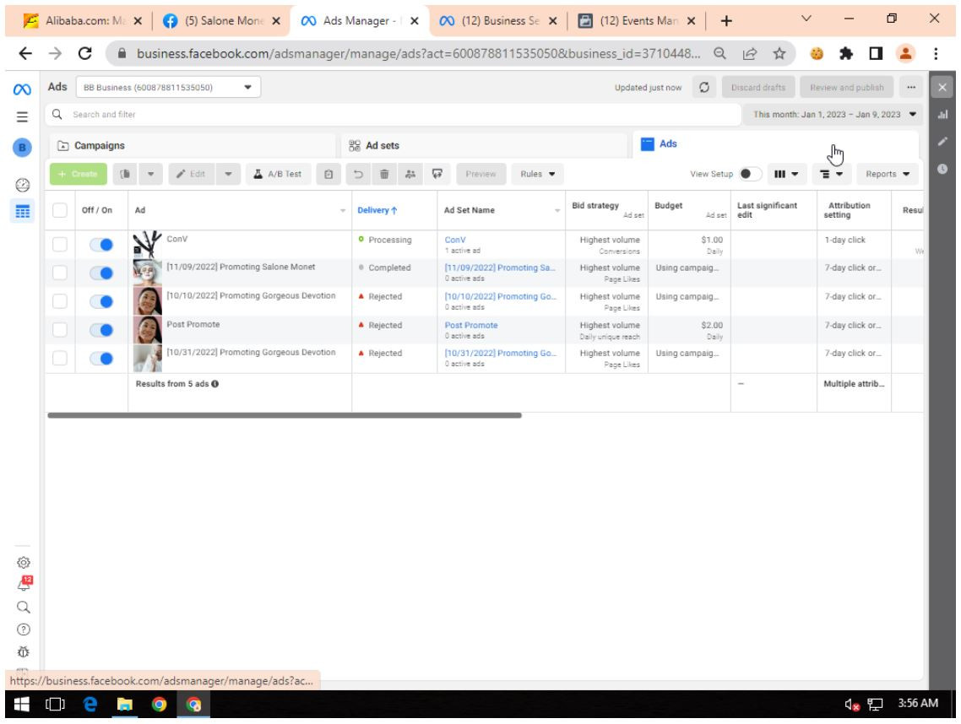
Task: Click the refresh icon next to Updated just now
Action: (704, 88)
